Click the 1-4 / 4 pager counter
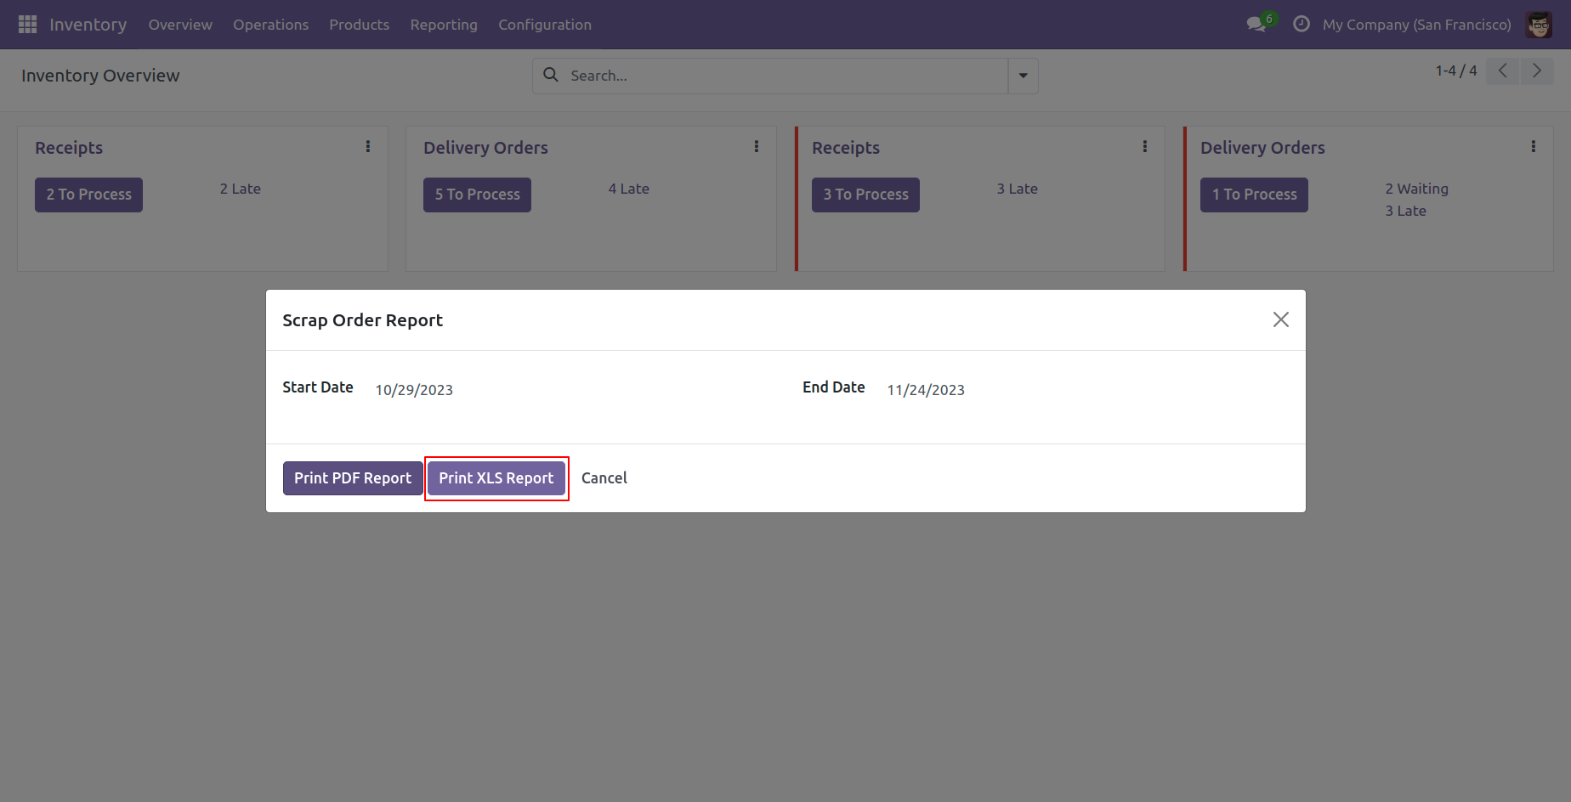This screenshot has width=1571, height=802. (x=1456, y=71)
